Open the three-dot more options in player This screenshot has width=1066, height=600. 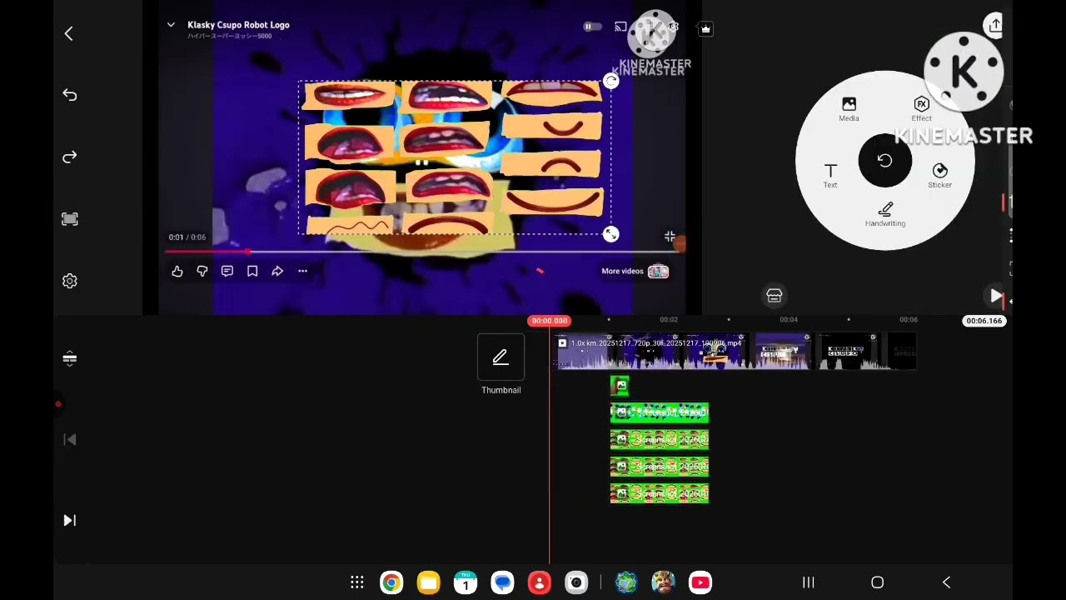(303, 271)
